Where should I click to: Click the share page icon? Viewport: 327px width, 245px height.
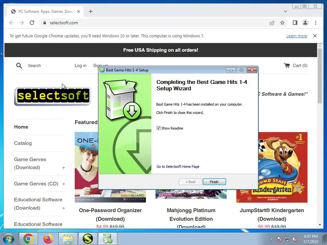[272, 23]
